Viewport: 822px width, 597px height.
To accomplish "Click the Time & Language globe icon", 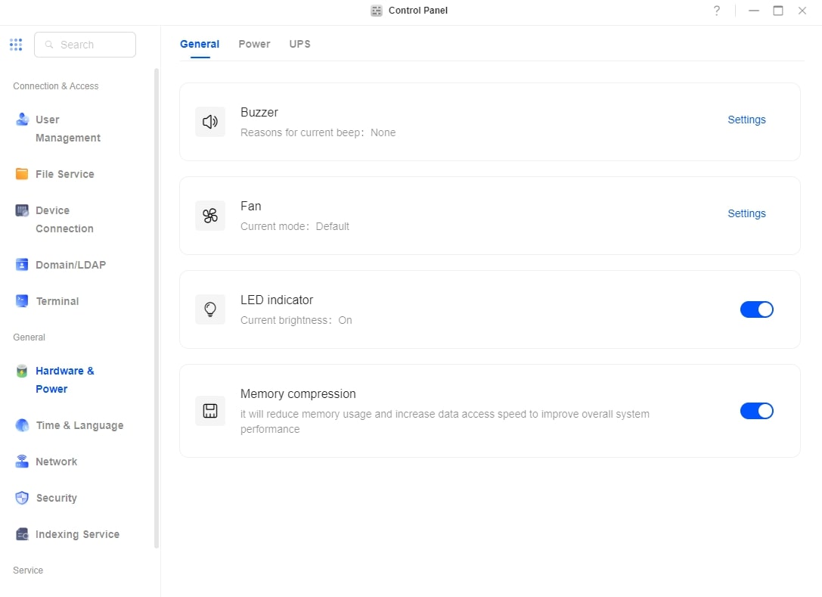I will 22,425.
